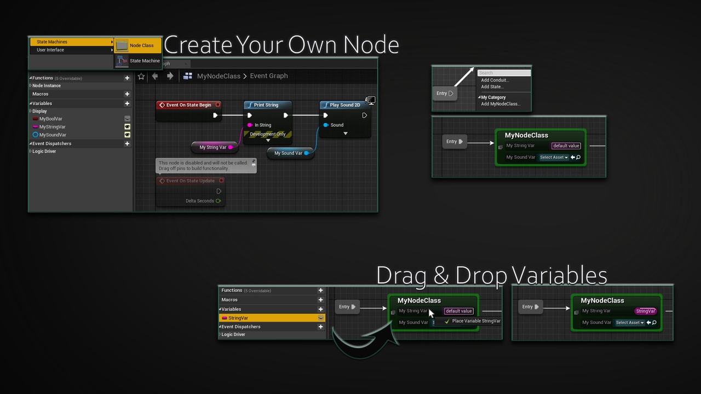Toggle visibility of MySoundVar
Screen dimensions: 701x394
point(127,135)
